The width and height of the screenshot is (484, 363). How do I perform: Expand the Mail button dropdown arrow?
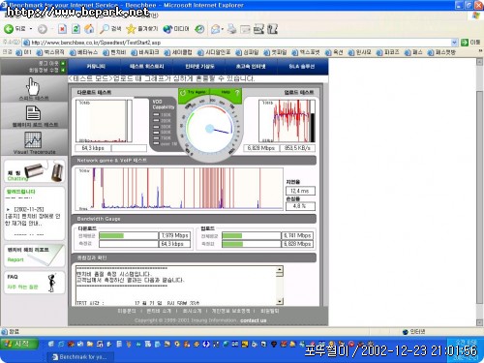click(223, 29)
